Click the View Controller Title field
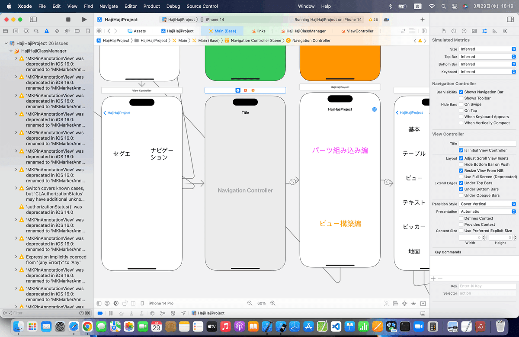The height and width of the screenshot is (337, 519). pos(487,144)
